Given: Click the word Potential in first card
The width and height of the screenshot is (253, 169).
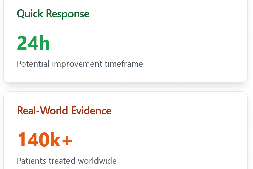Looking at the screenshot, I should (33, 64).
